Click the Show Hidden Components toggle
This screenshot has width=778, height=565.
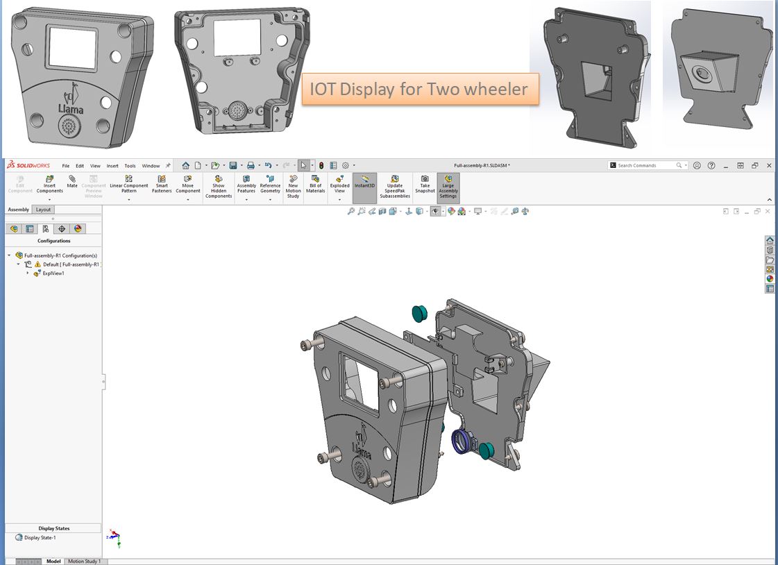tap(219, 186)
